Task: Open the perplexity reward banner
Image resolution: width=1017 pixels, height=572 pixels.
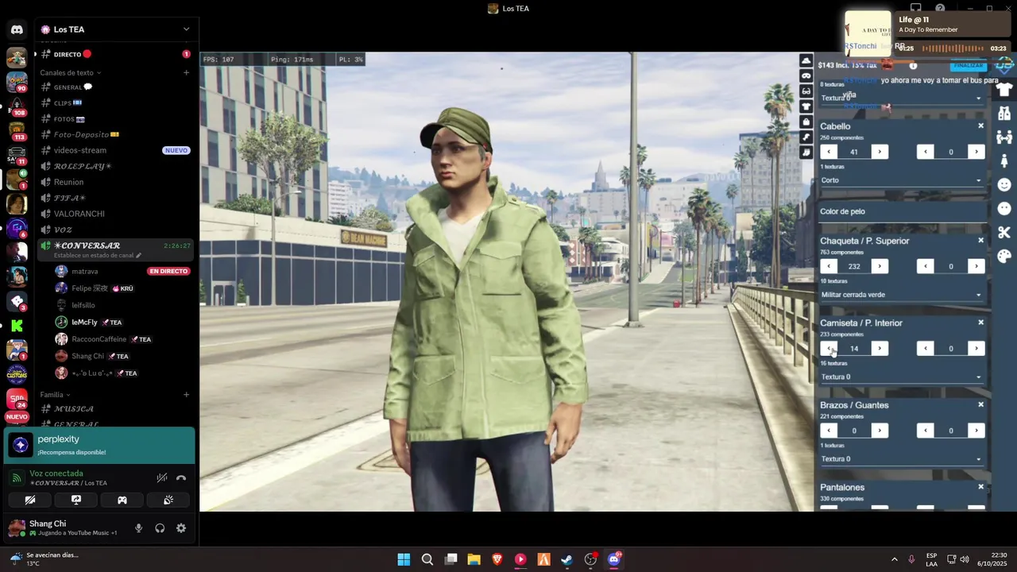Action: tap(99, 445)
